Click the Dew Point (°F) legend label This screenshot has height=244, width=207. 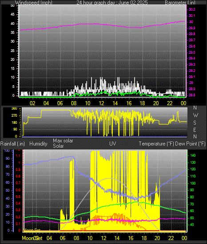pyautogui.click(x=190, y=144)
